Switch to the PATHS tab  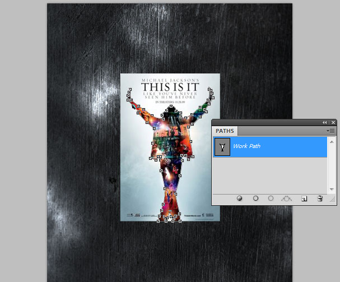pyautogui.click(x=225, y=131)
